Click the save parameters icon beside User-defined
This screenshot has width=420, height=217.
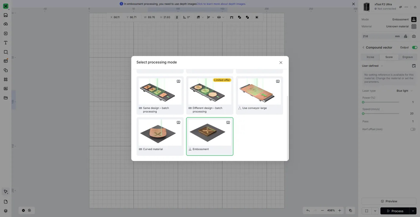(x=414, y=66)
